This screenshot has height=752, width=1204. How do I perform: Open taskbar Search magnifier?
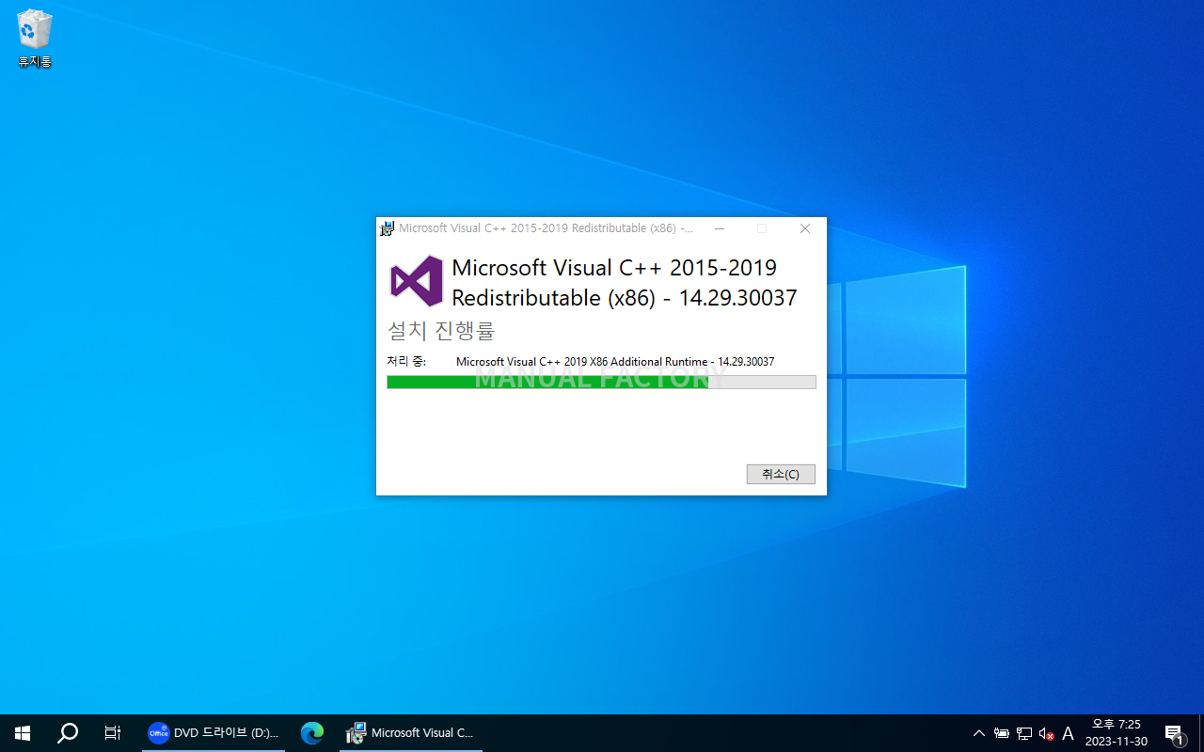[x=68, y=733]
